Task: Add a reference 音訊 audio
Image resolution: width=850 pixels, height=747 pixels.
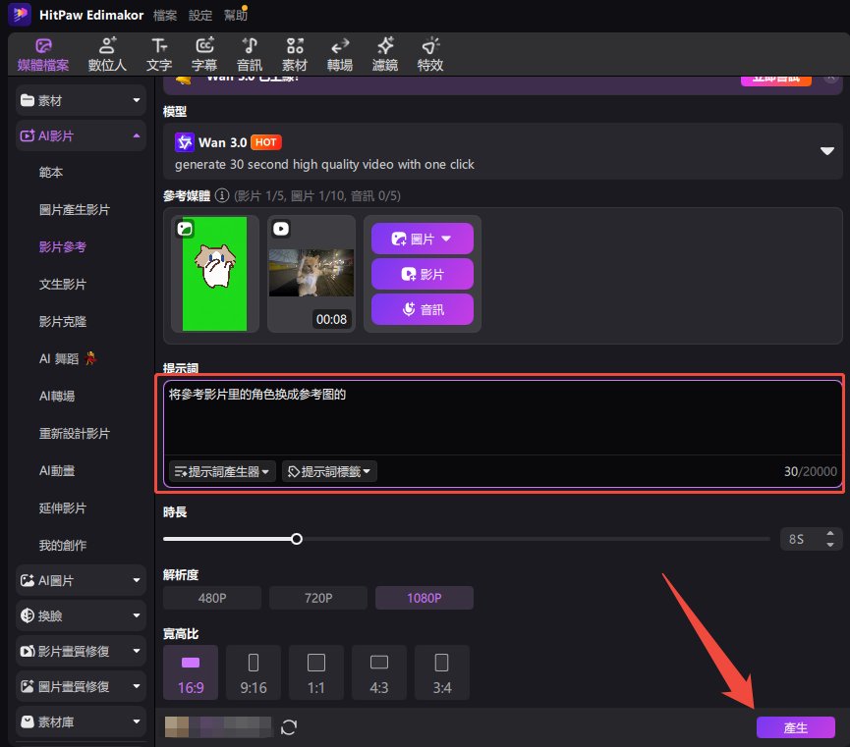Action: tap(422, 309)
